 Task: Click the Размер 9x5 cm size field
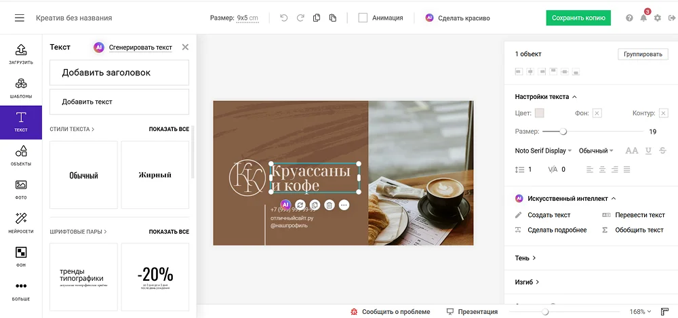247,18
